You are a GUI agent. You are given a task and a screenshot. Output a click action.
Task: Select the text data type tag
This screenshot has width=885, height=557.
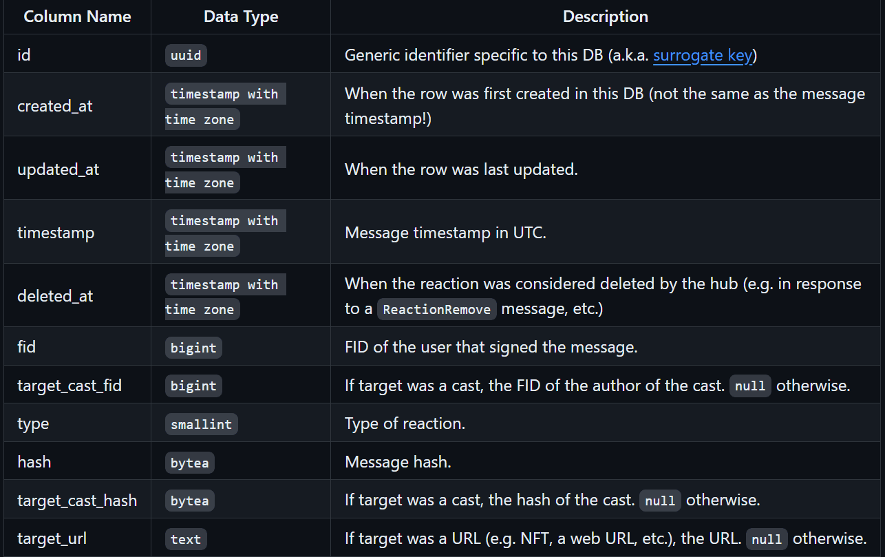(186, 539)
